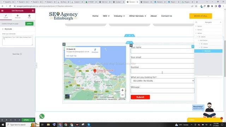This screenshot has height=127, width=226.
Task: Click the red map pin marker
Action: click(95, 71)
